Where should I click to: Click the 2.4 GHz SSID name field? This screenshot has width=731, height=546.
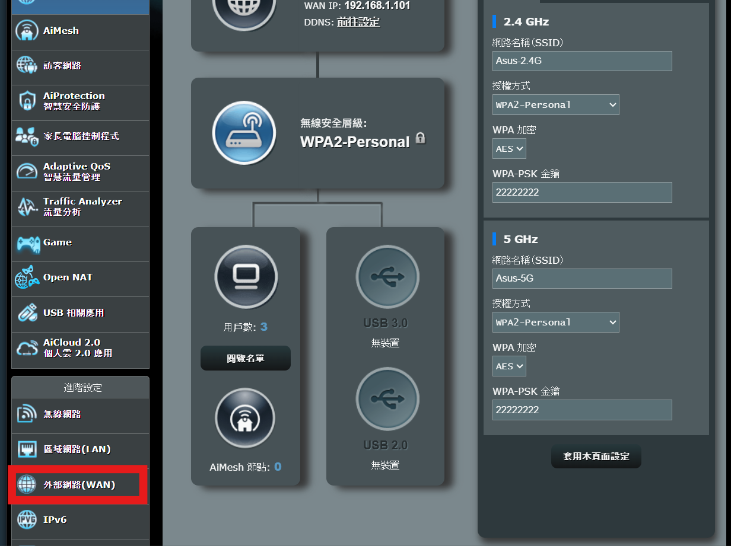pos(581,61)
